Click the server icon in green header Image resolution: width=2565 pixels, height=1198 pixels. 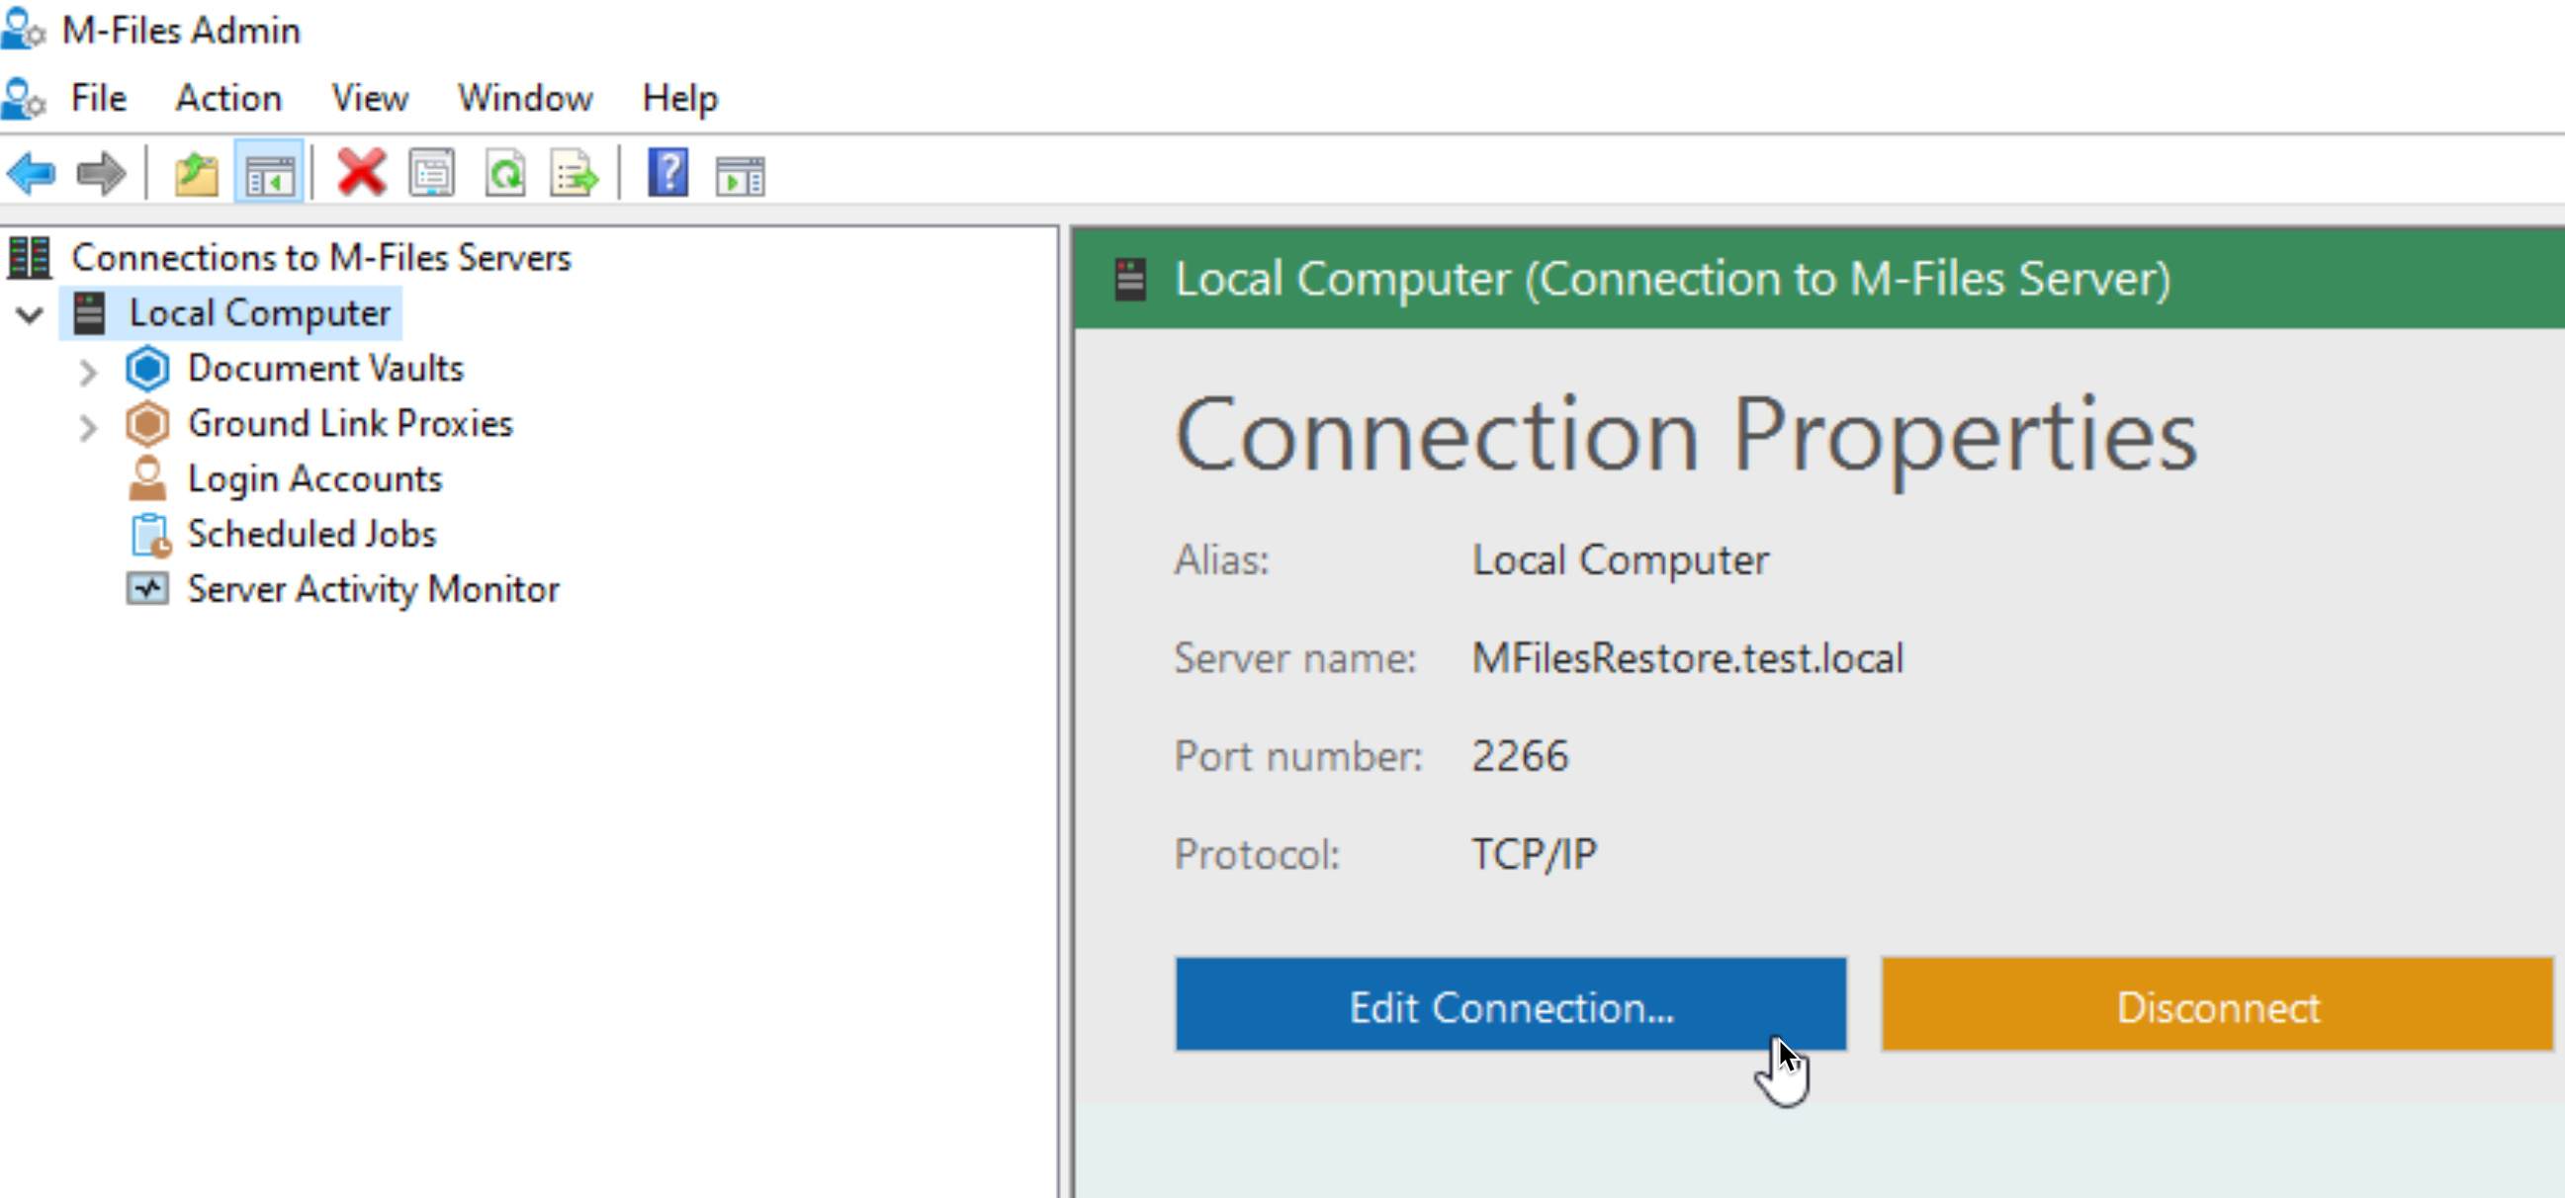click(1130, 280)
